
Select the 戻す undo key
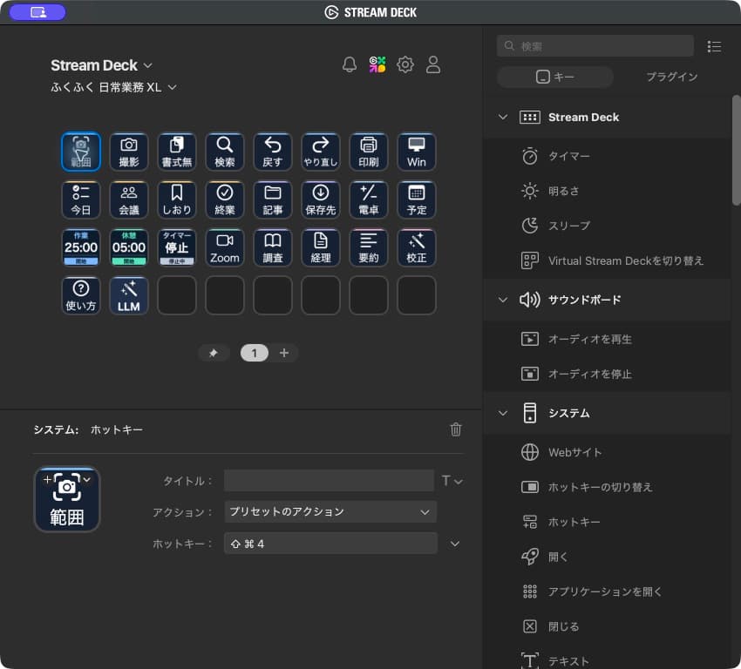point(273,152)
